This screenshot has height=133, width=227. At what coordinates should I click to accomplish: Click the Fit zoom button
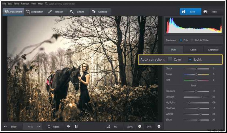pos(115,127)
